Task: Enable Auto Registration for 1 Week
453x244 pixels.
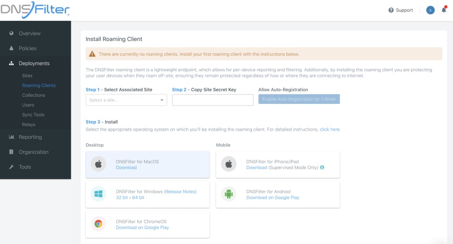Action: point(299,99)
